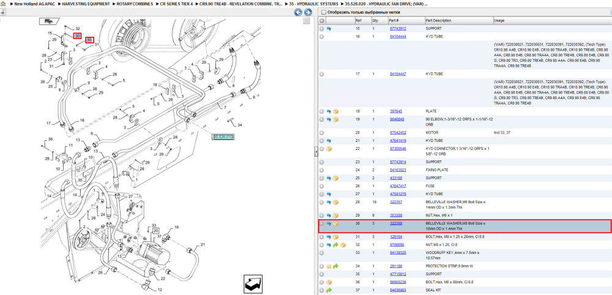This screenshot has height=295, width=612.
Task: Open part number link 9706690
Action: click(397, 245)
